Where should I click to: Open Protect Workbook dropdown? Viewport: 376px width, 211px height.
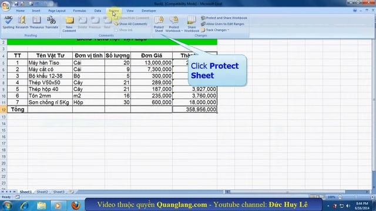[x=174, y=24]
